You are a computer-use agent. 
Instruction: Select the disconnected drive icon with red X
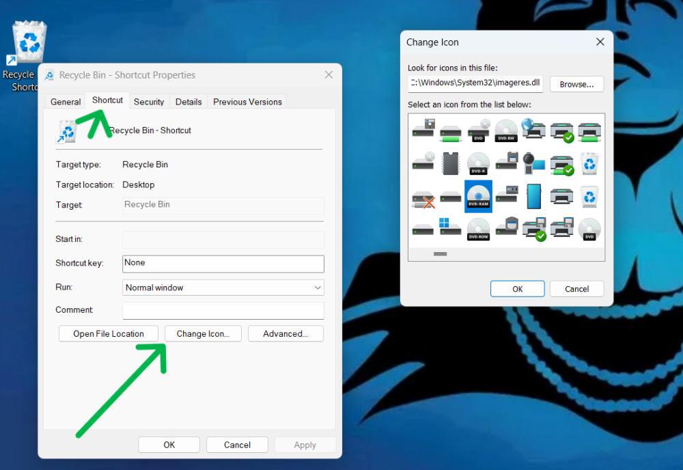[x=423, y=198]
